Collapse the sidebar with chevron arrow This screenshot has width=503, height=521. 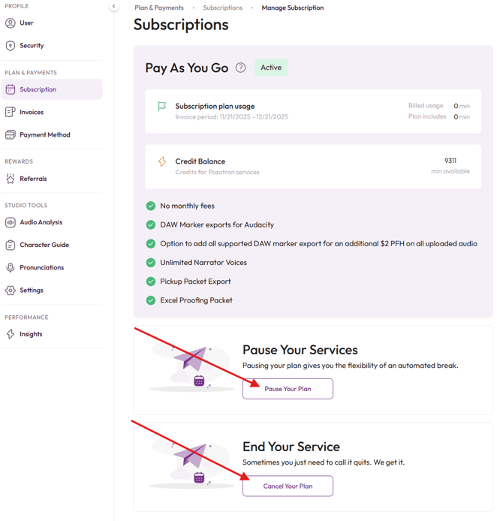tap(113, 7)
